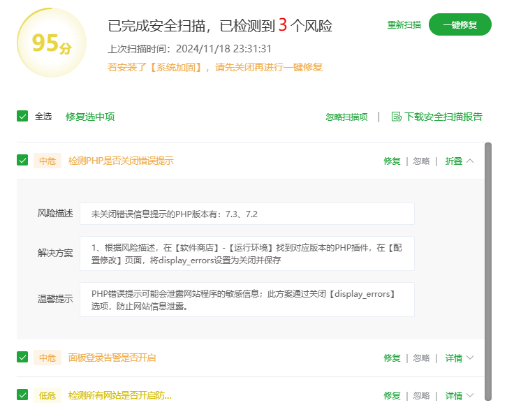Click the vertical scrollbar on the right
Viewport: 507px width, 419px height.
[488, 272]
